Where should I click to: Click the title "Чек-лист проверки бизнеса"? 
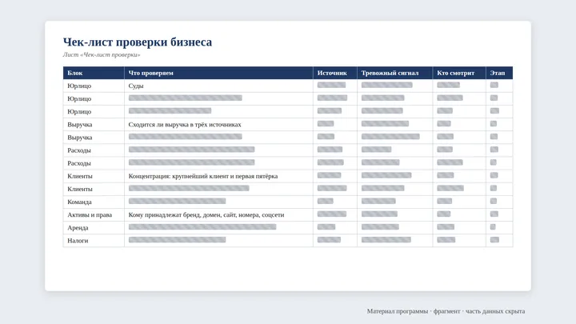138,42
